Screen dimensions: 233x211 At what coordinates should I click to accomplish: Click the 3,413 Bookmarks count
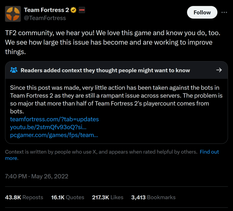coord(153,198)
